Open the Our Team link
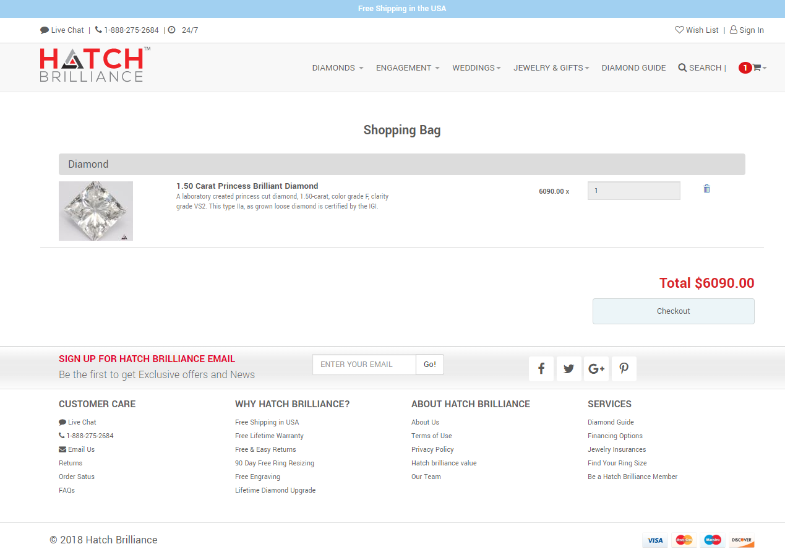This screenshot has height=557, width=785. pyautogui.click(x=426, y=477)
